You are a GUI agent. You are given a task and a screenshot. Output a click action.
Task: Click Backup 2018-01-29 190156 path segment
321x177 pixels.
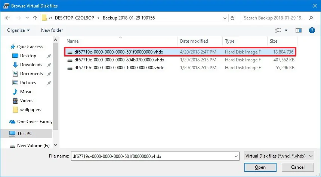[x=129, y=18]
